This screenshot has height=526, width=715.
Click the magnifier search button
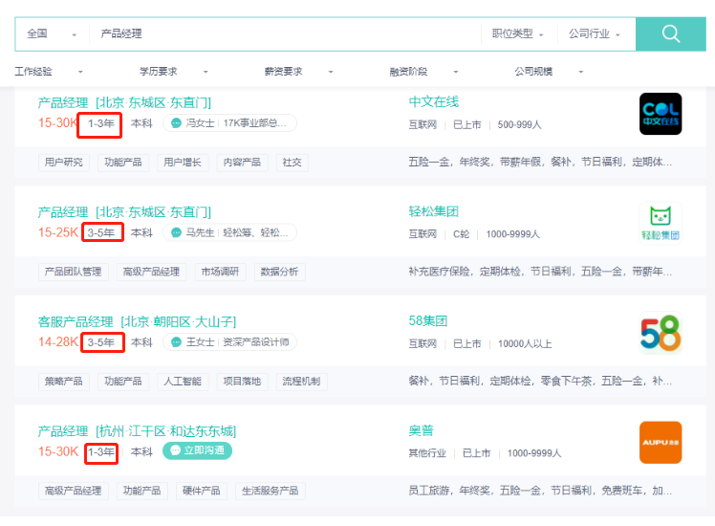[x=670, y=33]
